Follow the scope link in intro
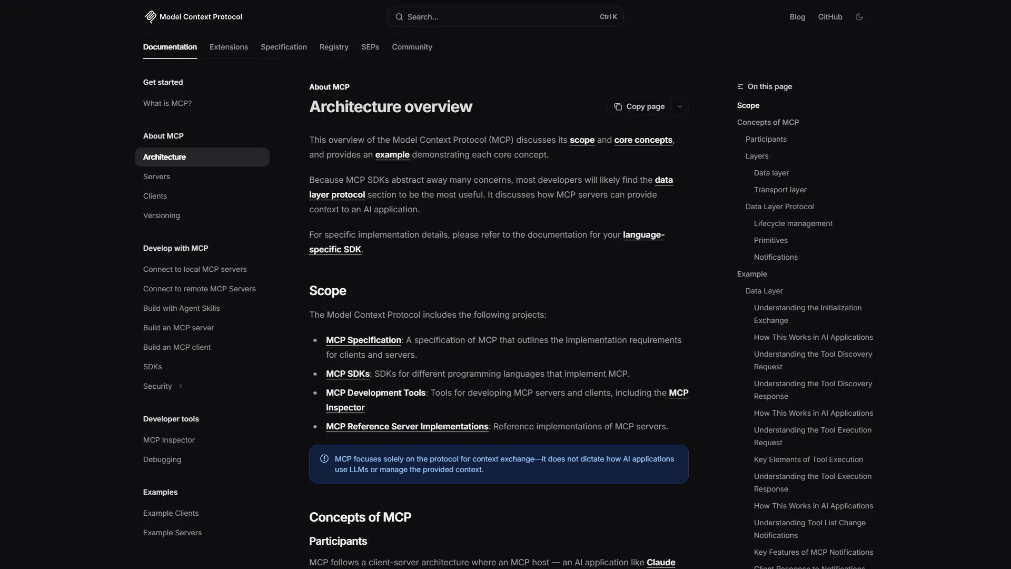Screen dimensions: 1011x569 point(582,140)
